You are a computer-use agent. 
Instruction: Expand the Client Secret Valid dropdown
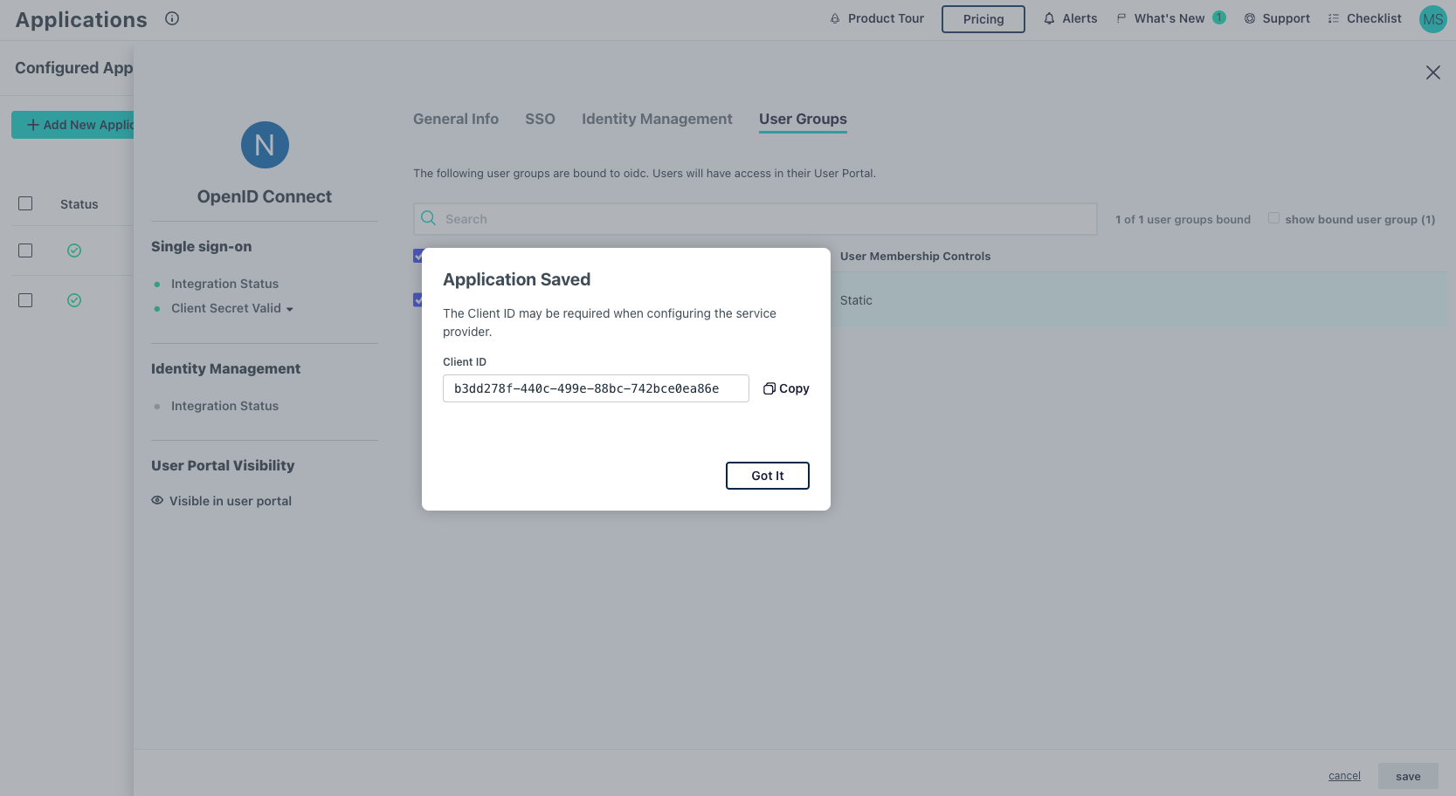[x=290, y=308]
